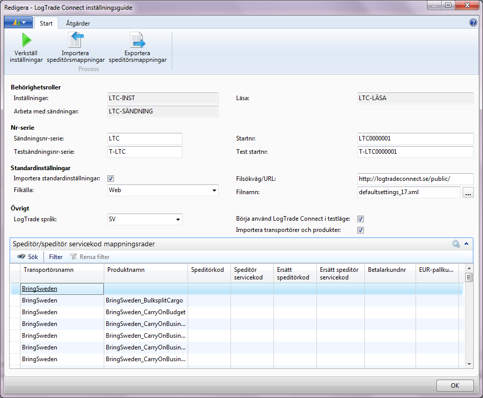
Task: Switch to the Åtgärder tab
Action: pyautogui.click(x=78, y=24)
